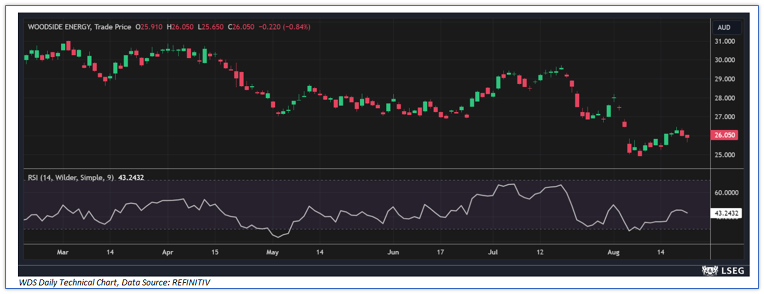This screenshot has height=294, width=764.
Task: Click the 27.000 price axis label
Action: pos(725,117)
